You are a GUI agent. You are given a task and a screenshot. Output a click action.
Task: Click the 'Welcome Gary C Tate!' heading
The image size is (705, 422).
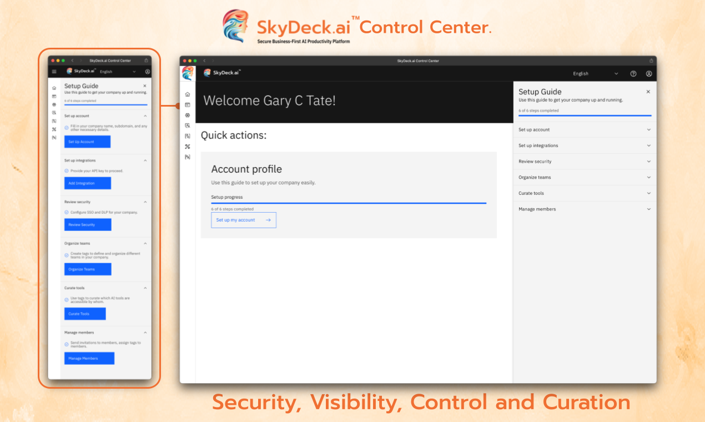[x=269, y=101]
